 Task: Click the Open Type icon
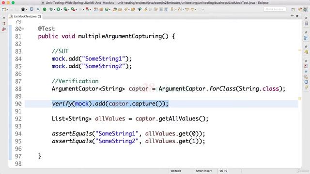[x=115, y=9]
